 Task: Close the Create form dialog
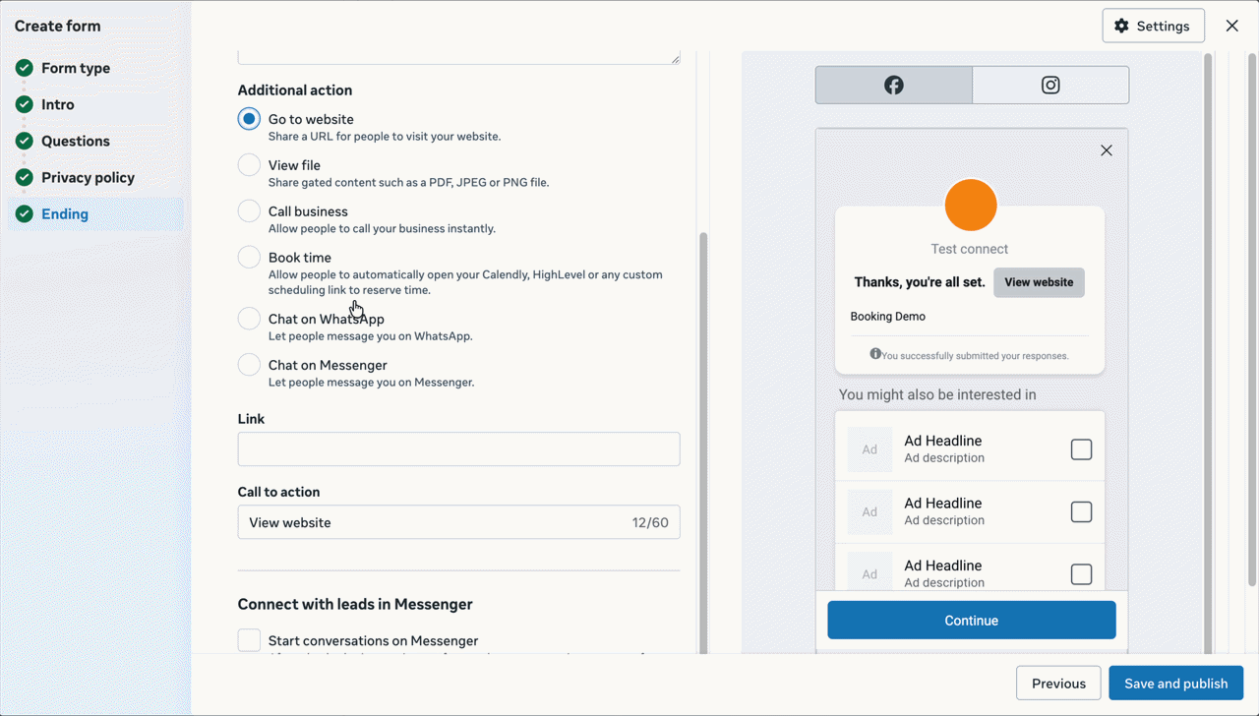(1231, 27)
